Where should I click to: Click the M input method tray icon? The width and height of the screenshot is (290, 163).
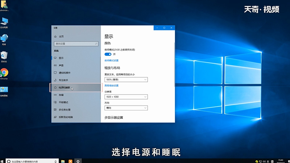pos(272,162)
